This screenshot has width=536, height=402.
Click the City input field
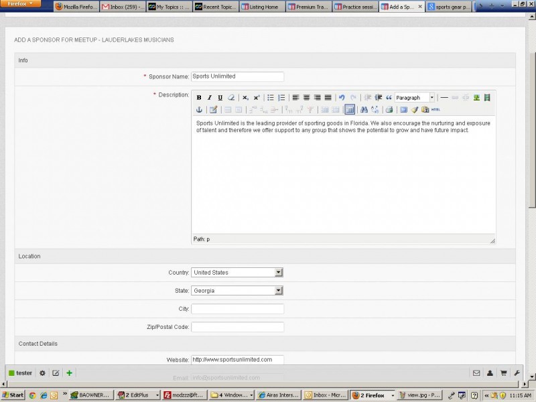237,309
